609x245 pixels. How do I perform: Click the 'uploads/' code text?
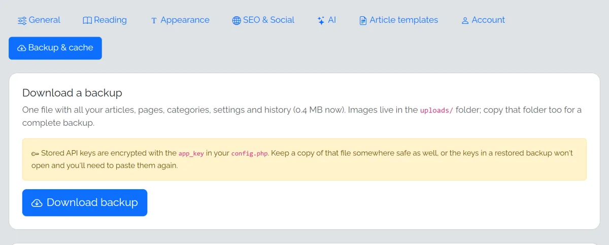coord(436,111)
